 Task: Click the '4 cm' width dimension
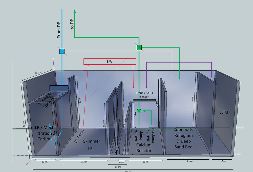(122, 162)
